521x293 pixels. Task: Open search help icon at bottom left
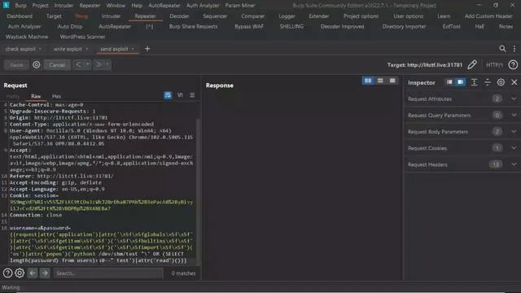(x=7, y=273)
